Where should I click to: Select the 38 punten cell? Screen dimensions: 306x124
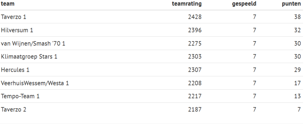[x=297, y=17]
